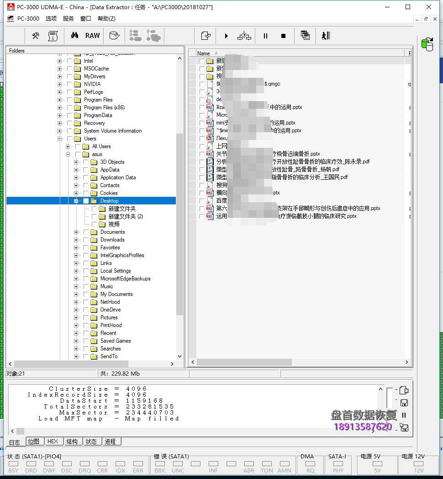This screenshot has width=443, height=479.
Task: Select the MicrosoftEdgeBackups folder
Action: click(125, 279)
